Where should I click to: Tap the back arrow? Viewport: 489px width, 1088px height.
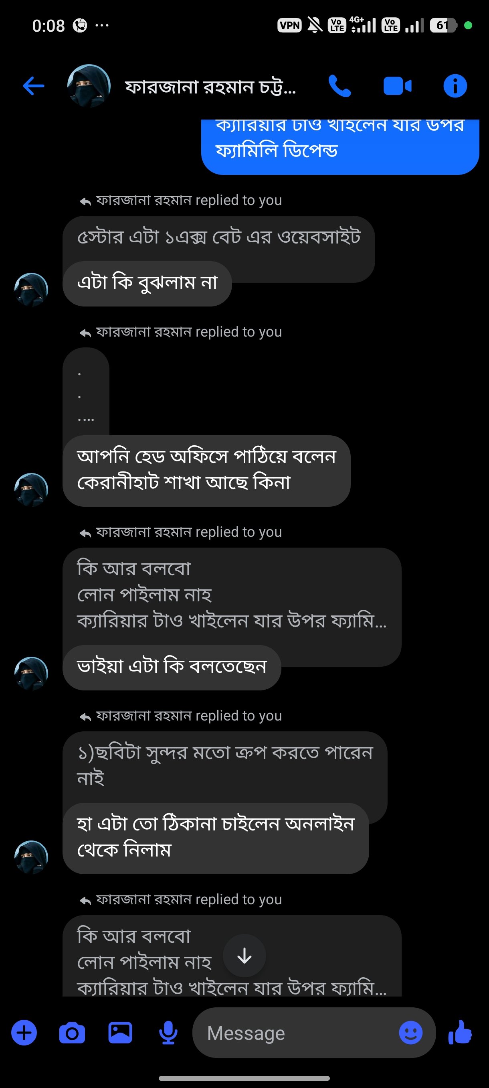[33, 86]
